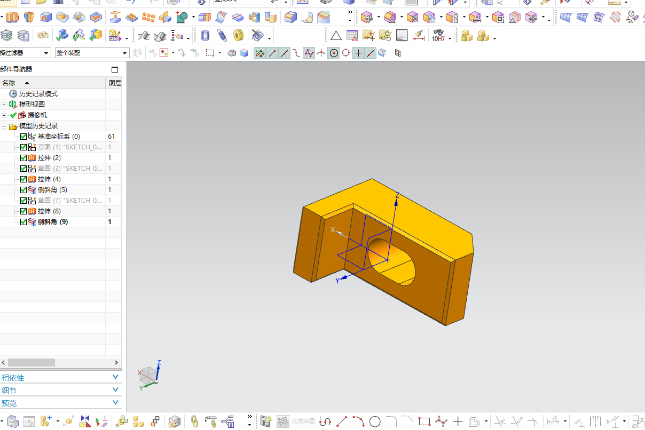Uncheck the checkbox for 倒斜角 (9)

23,222
